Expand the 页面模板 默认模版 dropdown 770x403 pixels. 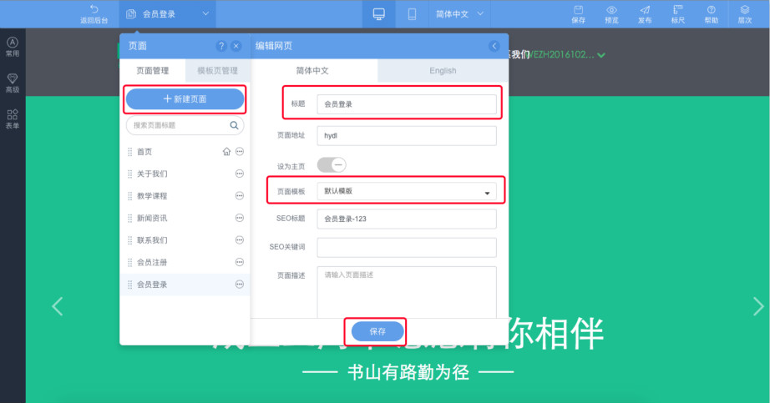tap(407, 192)
